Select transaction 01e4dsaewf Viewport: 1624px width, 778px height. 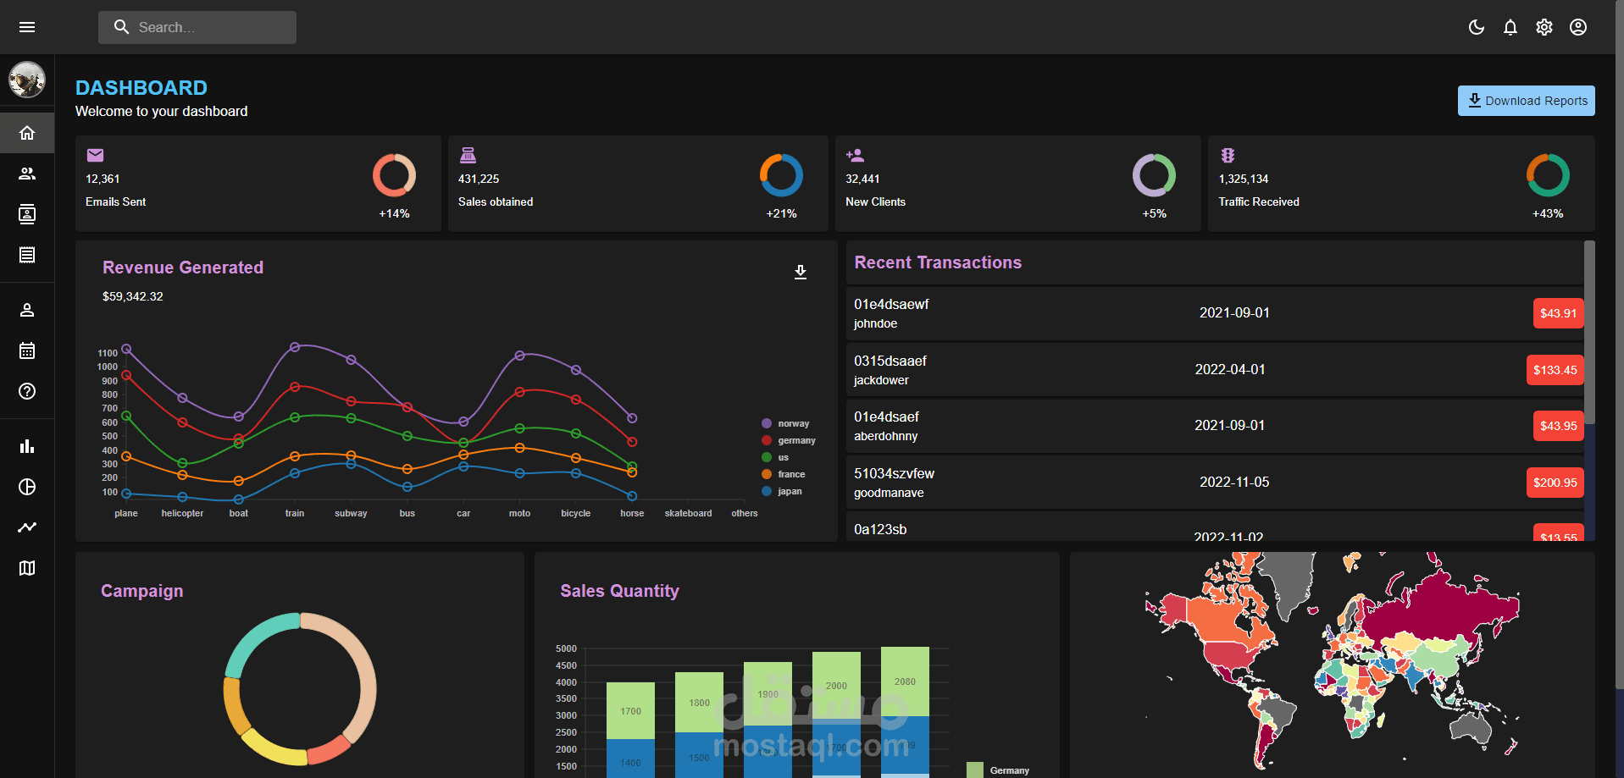[1215, 313]
